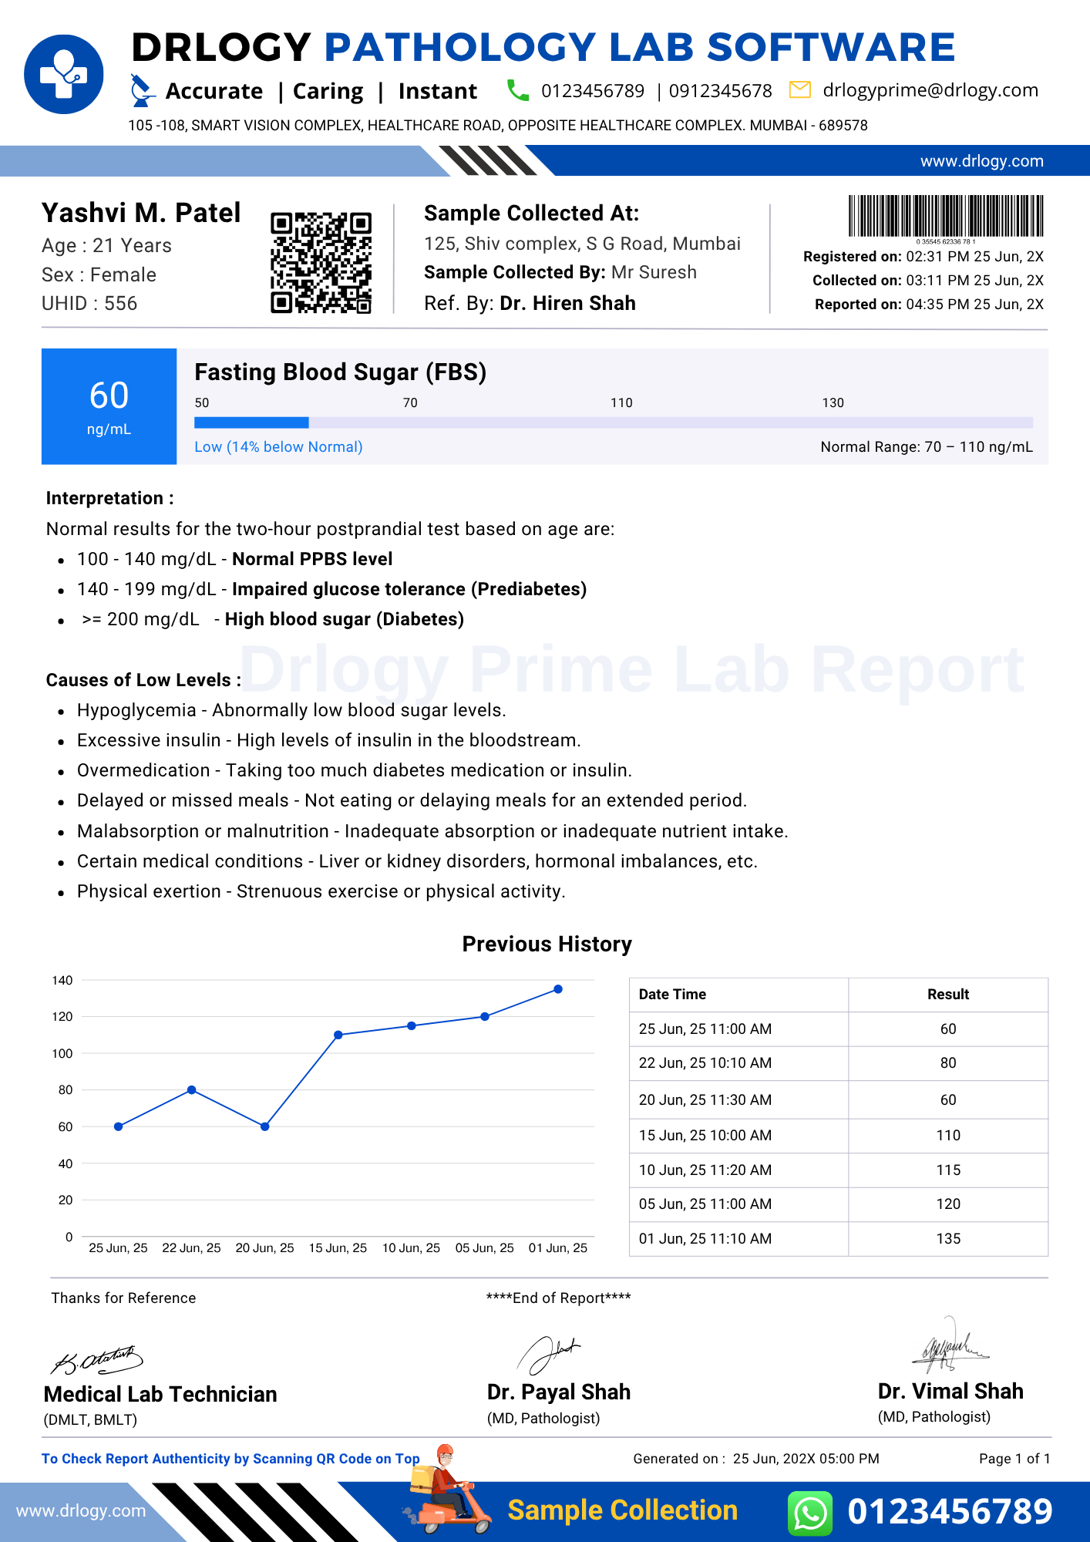Screen dimensions: 1090x1542
Task: Click phone number 0912345678 in header
Action: [720, 91]
